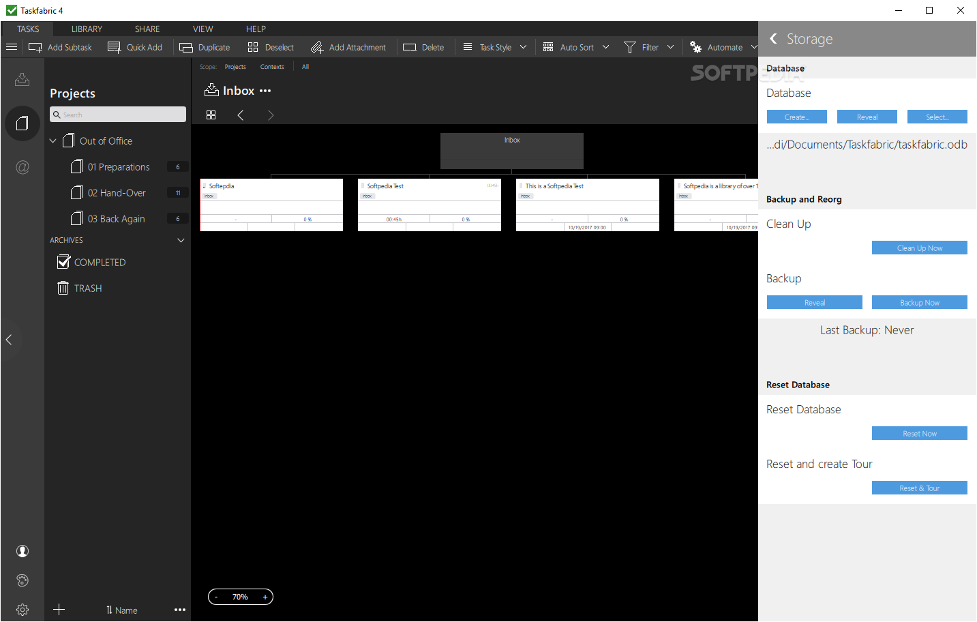977x622 pixels.
Task: Select the root Inbox node
Action: 512,151
